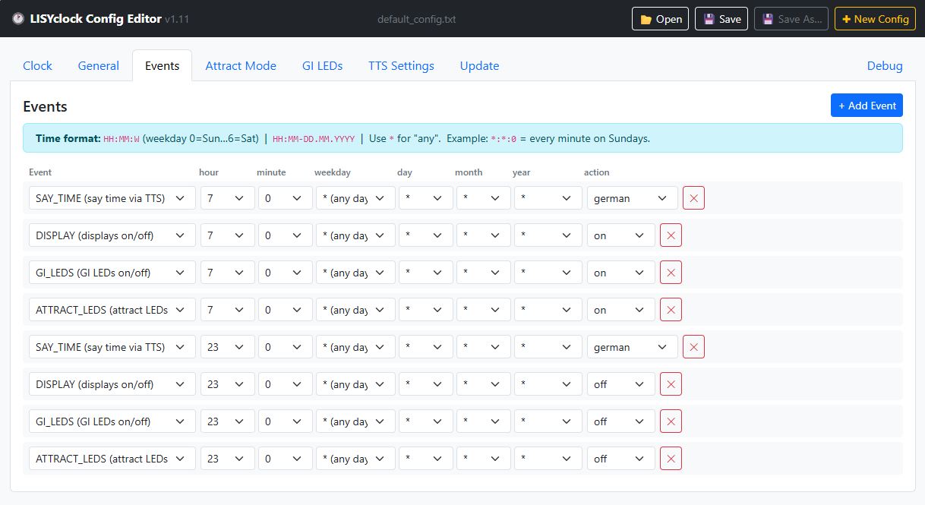Remove the 23:00 DISPLAY off event with X

click(671, 383)
